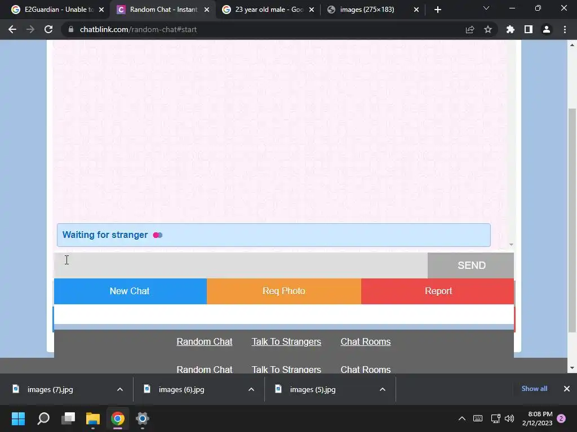Click the page scrollbar down arrow
The height and width of the screenshot is (432, 577).
tap(572, 368)
